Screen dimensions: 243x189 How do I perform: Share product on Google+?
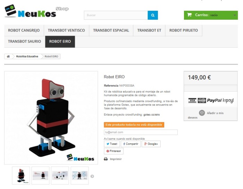[x=151, y=144]
